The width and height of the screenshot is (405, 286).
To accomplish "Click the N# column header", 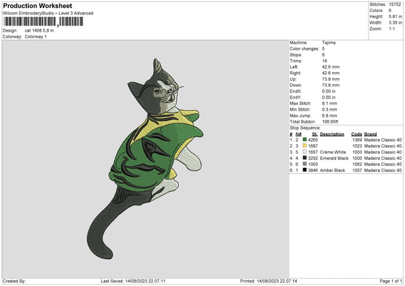I will pos(298,134).
